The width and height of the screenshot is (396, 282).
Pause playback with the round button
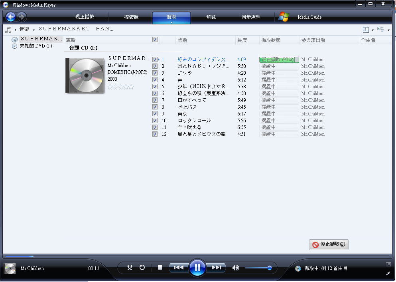point(197,267)
